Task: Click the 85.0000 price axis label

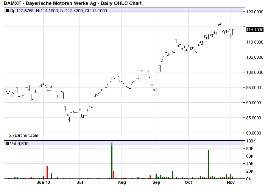Action: (254, 118)
